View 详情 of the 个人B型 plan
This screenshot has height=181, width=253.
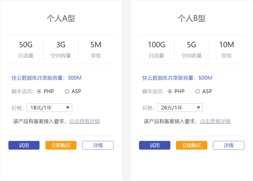229,145
